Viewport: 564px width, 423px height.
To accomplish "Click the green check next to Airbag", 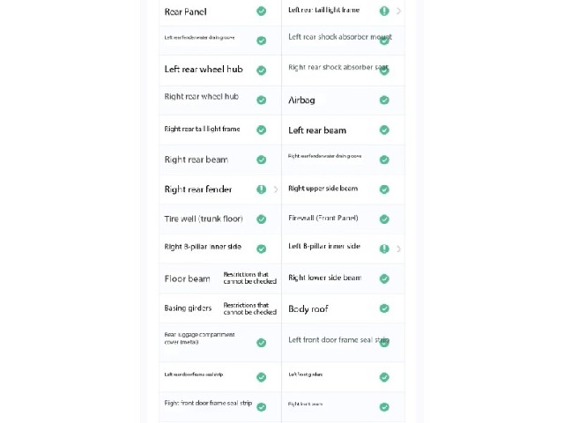I will pyautogui.click(x=384, y=100).
